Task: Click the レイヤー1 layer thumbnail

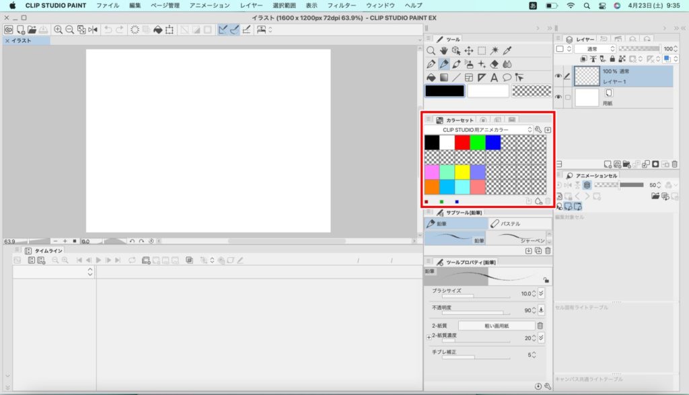Action: click(x=587, y=77)
